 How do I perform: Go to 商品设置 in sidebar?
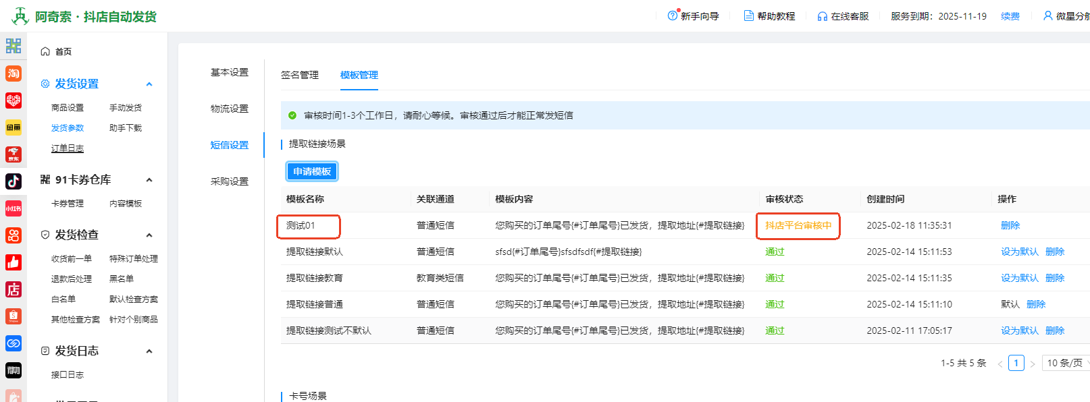pos(68,108)
